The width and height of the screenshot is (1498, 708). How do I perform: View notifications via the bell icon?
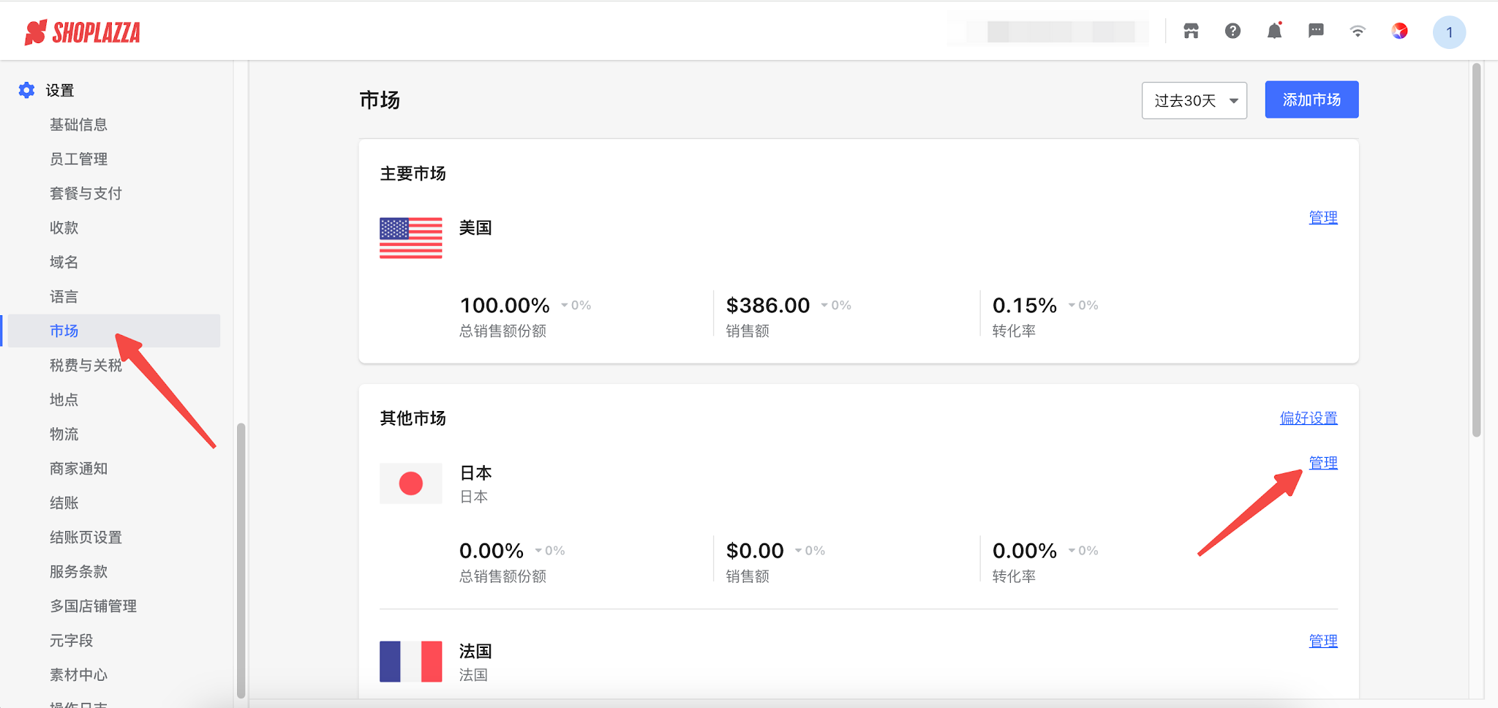coord(1274,31)
